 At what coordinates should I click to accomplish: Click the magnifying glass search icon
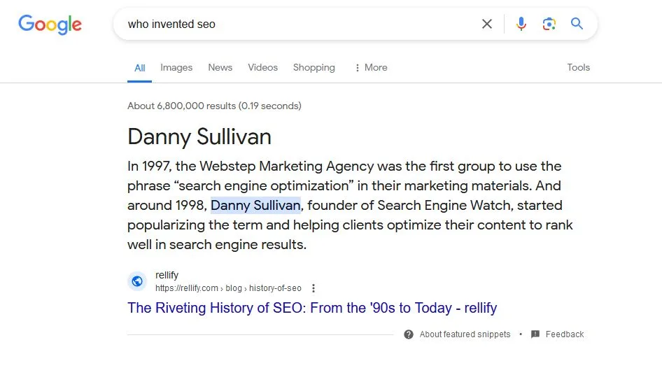click(577, 24)
